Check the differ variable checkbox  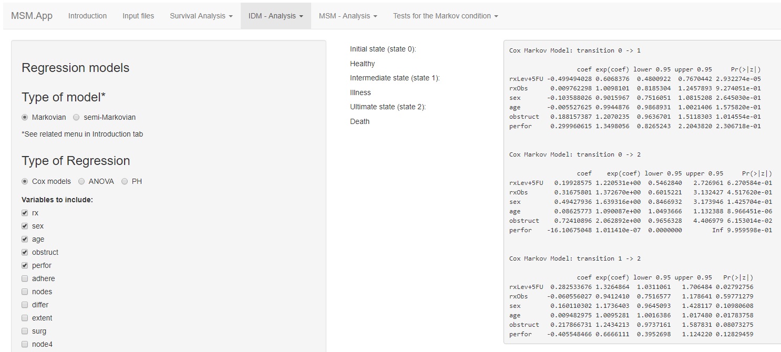[x=25, y=305]
